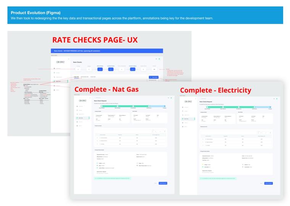
Task: Open the highlighted sidebar item in the Nat Gas mockup
Action: click(x=83, y=118)
